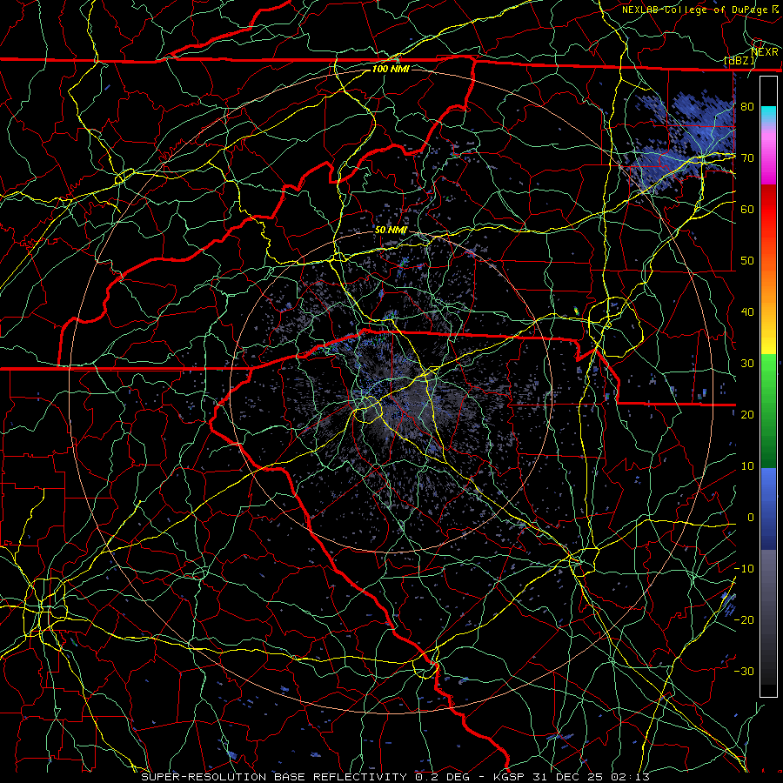Click the positive 10 value on the dBZ scale
The height and width of the screenshot is (783, 783).
tap(747, 466)
